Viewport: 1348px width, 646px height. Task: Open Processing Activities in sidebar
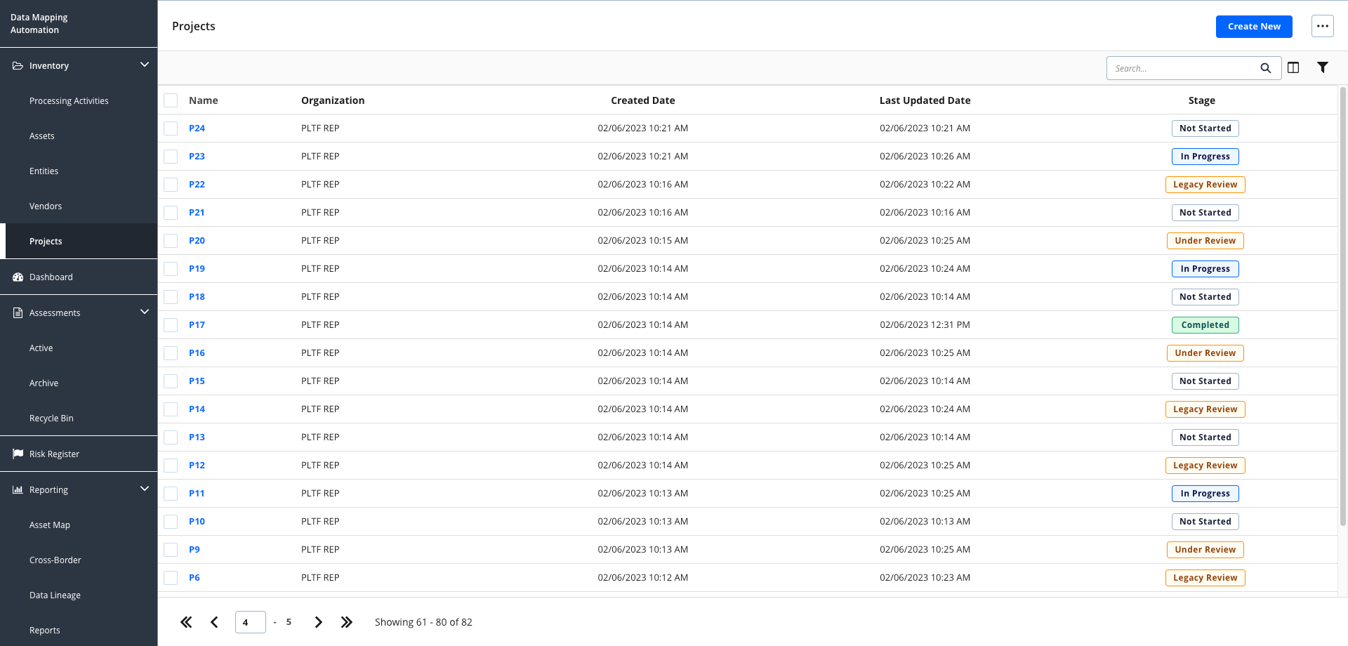(69, 101)
